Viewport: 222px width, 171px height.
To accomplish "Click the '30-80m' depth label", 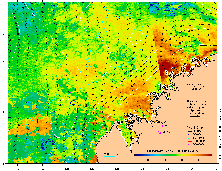I will [198, 134].
